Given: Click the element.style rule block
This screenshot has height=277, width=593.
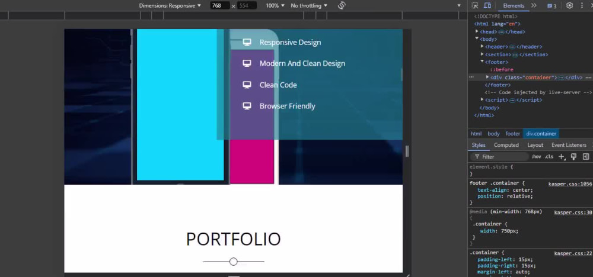Looking at the screenshot, I should point(530,170).
